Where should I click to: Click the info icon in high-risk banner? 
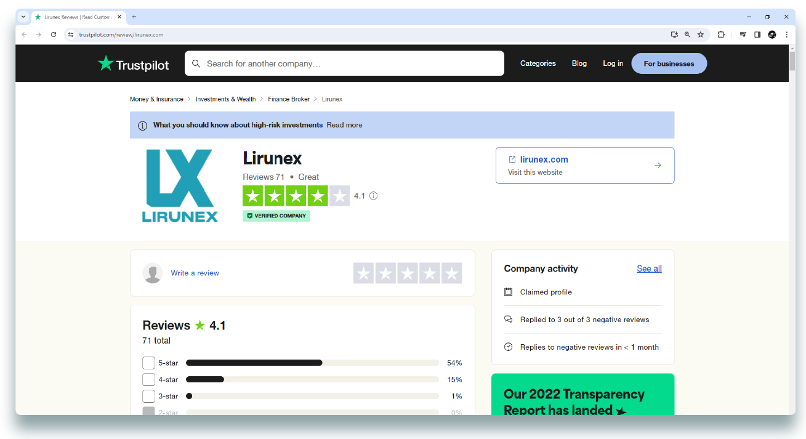click(142, 125)
